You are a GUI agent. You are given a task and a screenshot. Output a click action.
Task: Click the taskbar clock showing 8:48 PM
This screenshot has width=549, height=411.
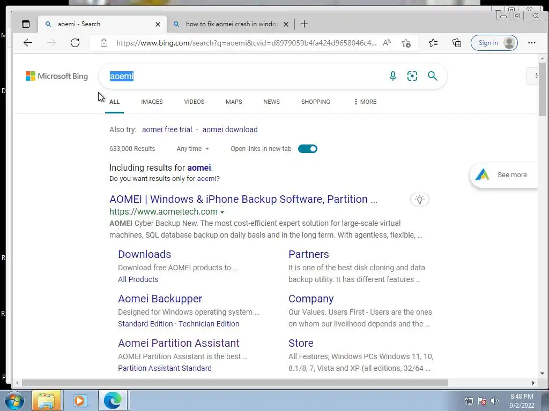coord(522,401)
